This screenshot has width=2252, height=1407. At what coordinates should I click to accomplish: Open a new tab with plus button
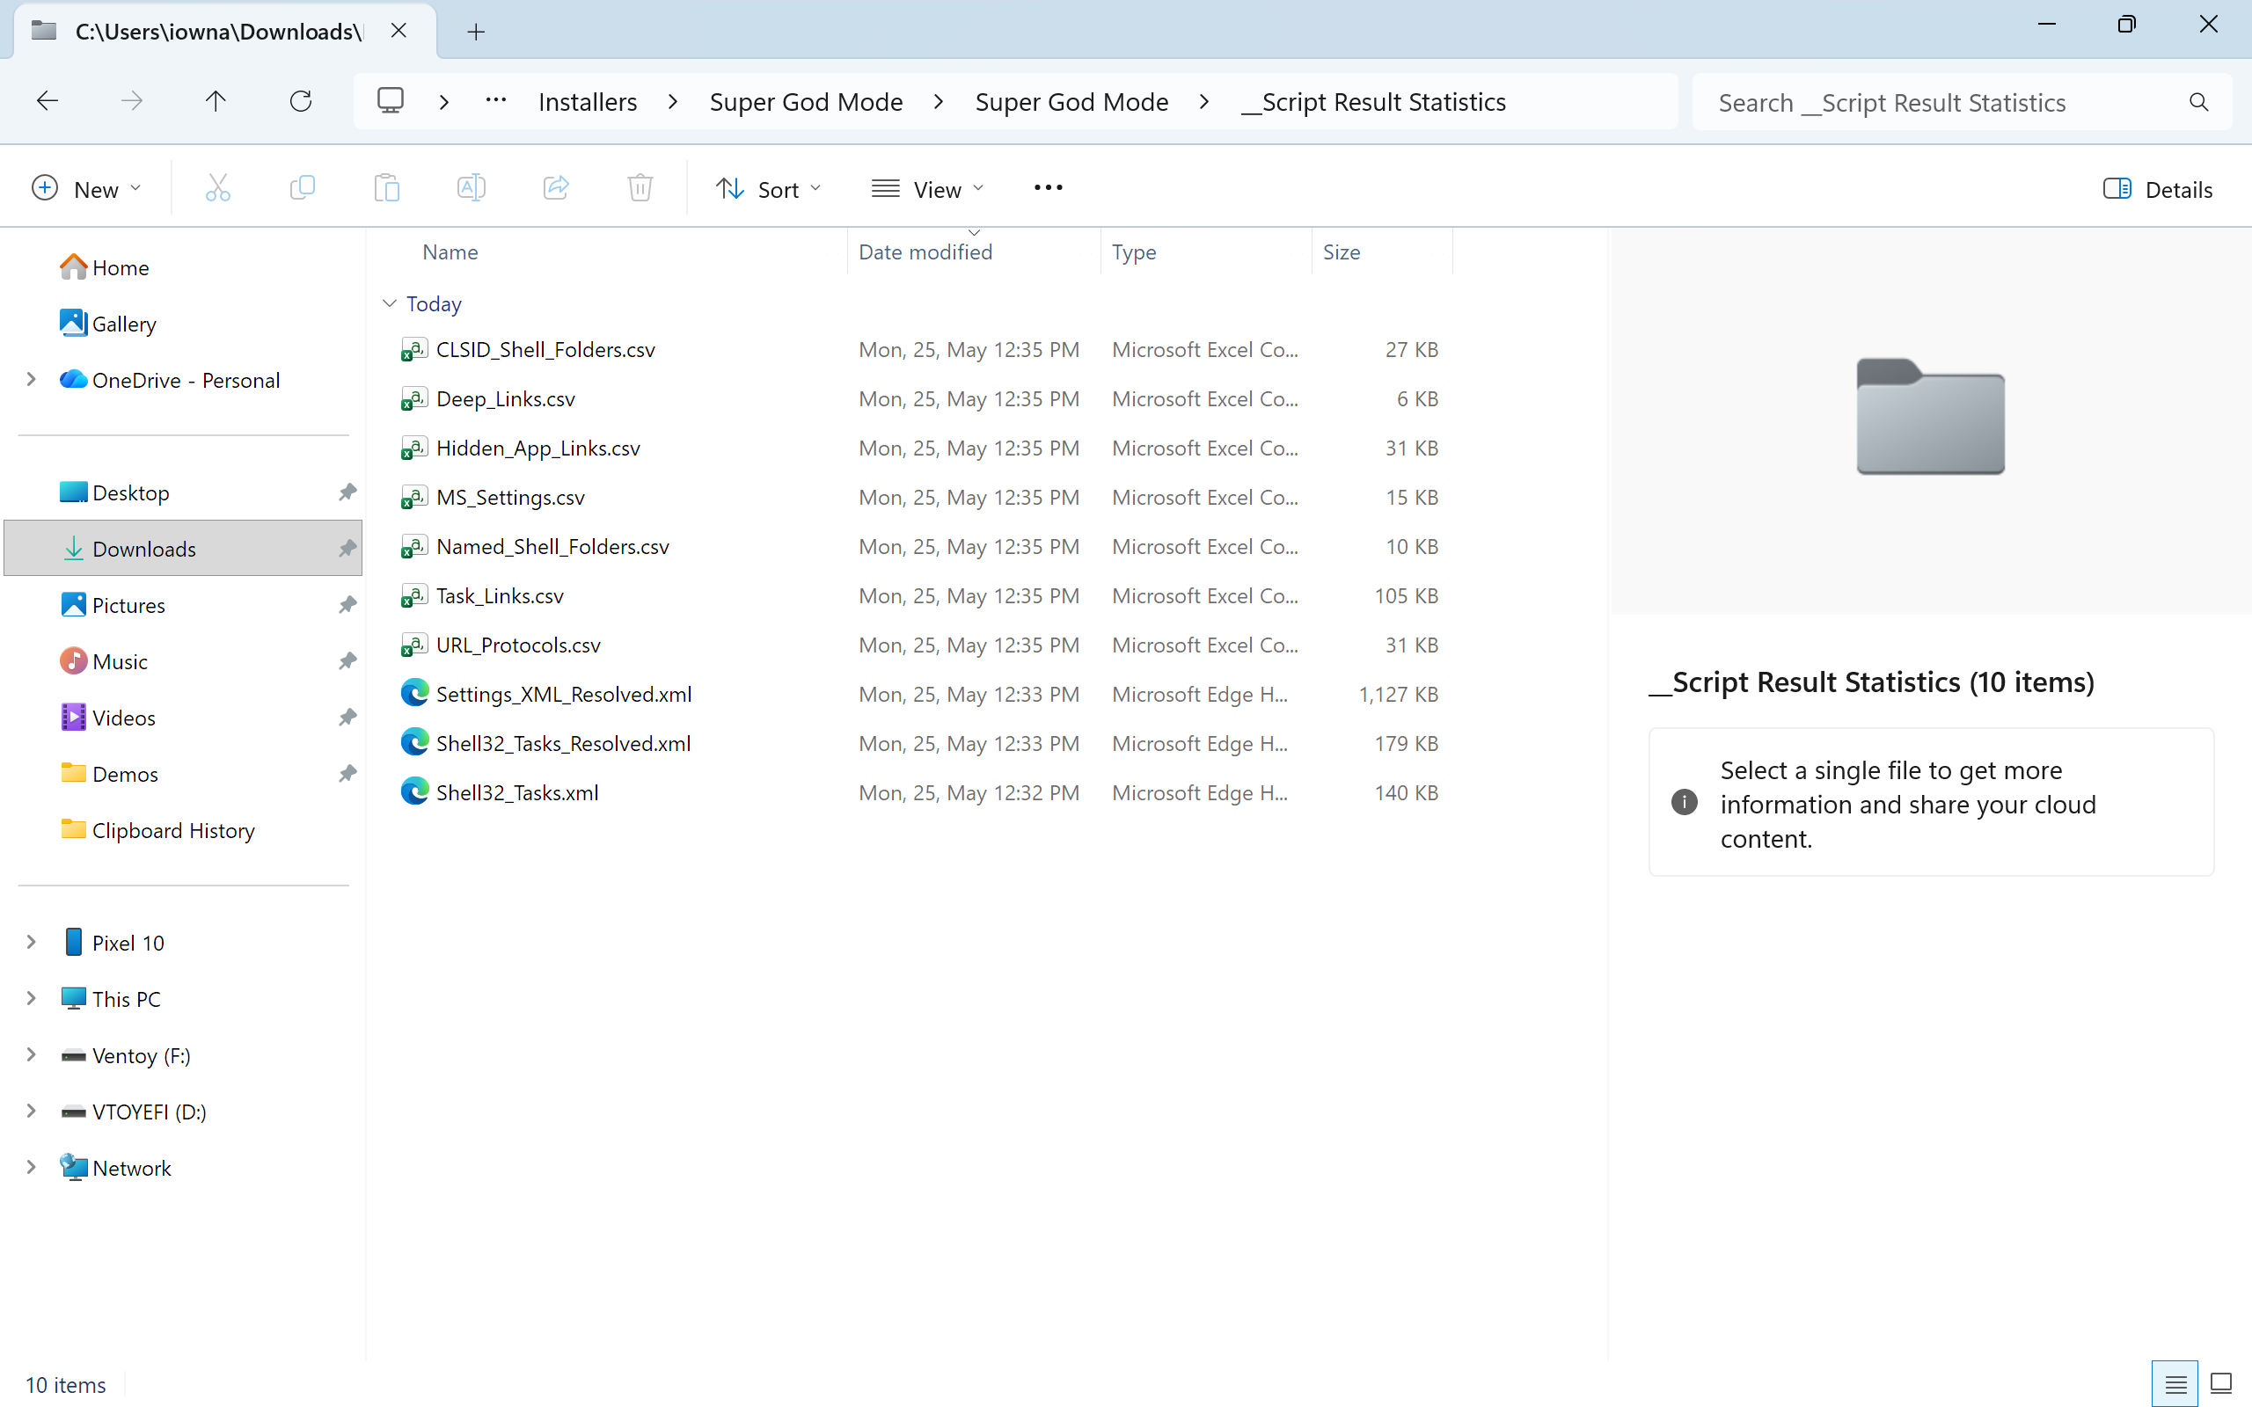coord(476,32)
